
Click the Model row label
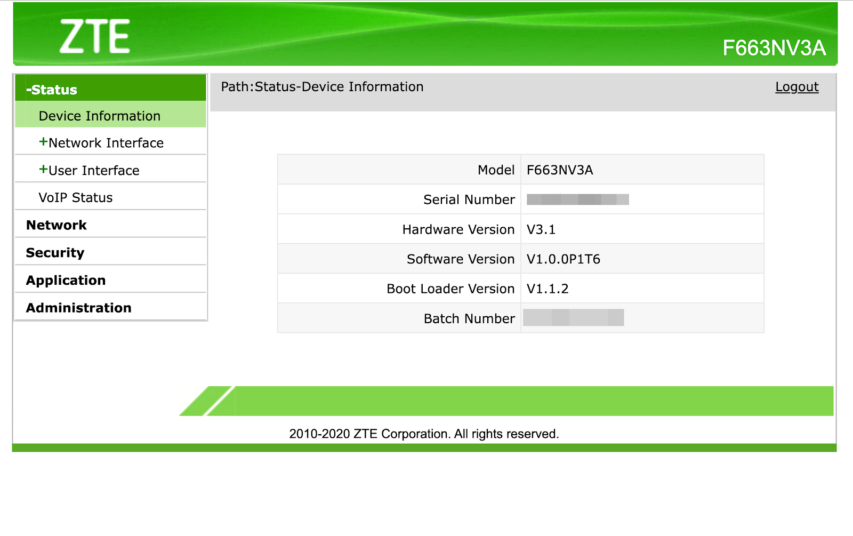[496, 170]
